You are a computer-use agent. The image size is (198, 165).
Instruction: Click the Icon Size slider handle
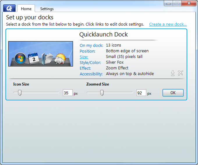click(x=20, y=93)
